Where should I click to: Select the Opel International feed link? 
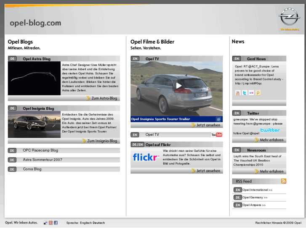tap(257, 190)
